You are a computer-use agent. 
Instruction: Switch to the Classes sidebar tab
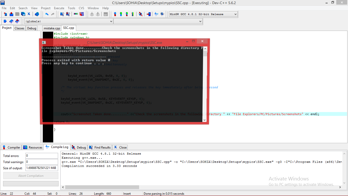19,28
